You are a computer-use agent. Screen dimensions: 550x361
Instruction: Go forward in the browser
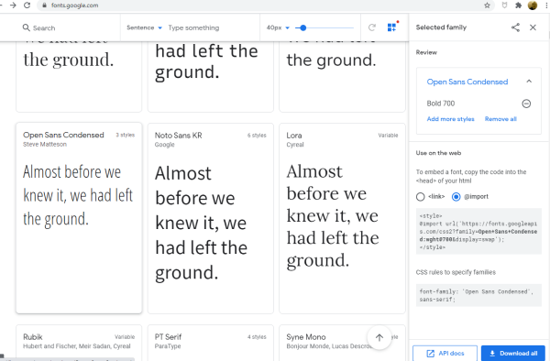coord(13,5)
